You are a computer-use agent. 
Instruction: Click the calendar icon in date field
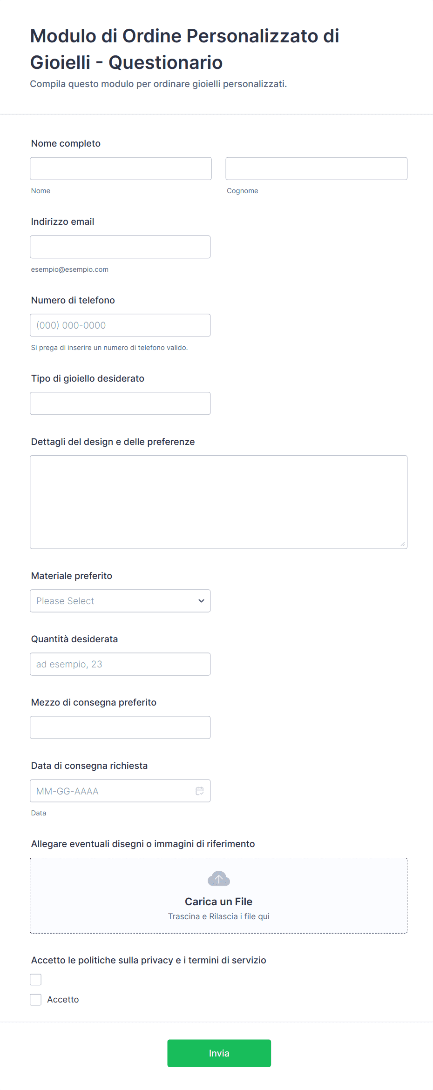point(200,791)
